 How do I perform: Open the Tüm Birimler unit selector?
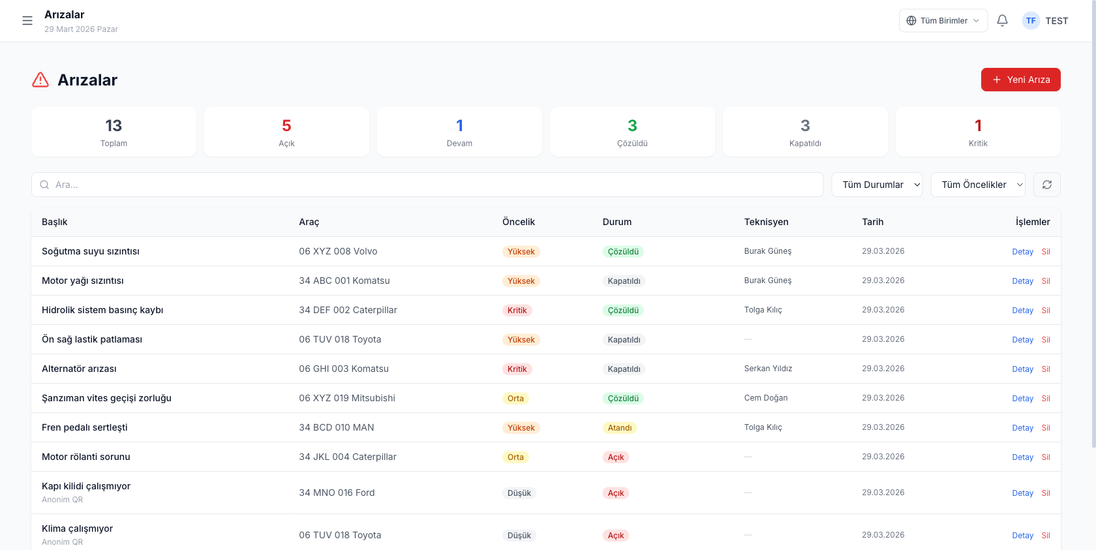pyautogui.click(x=943, y=21)
